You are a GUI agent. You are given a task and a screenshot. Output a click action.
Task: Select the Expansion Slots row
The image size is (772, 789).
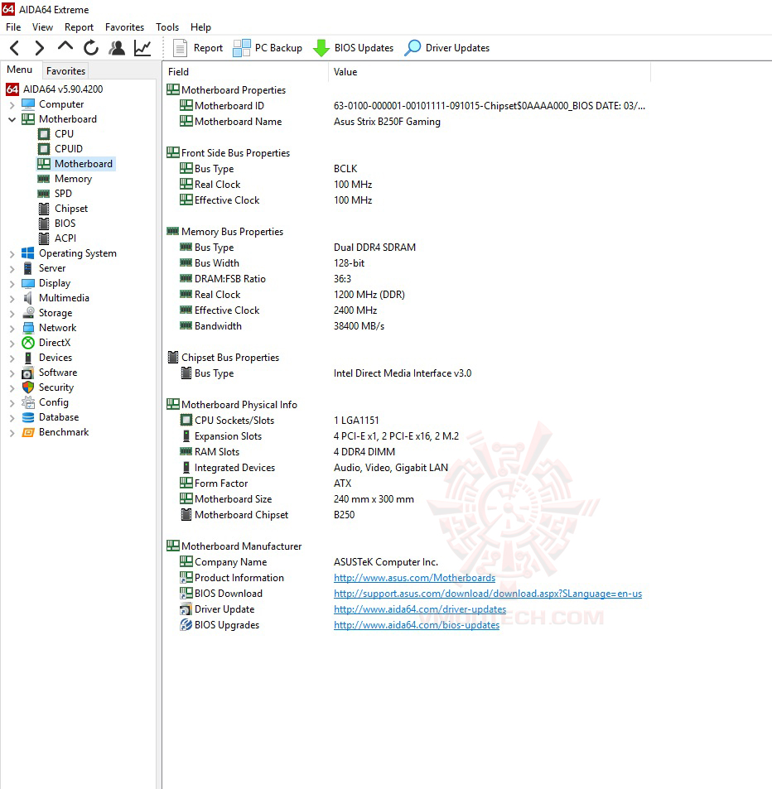pyautogui.click(x=406, y=436)
